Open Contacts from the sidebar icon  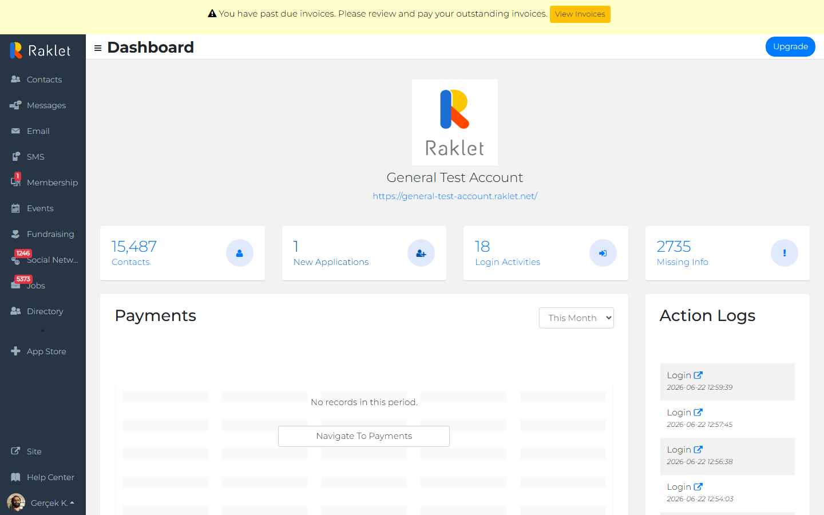click(x=15, y=80)
